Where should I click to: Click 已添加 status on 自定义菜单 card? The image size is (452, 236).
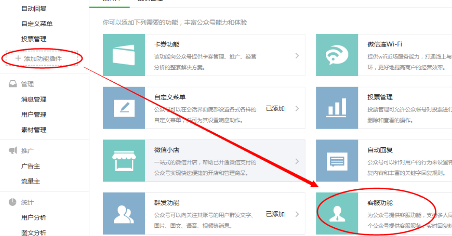pos(275,108)
